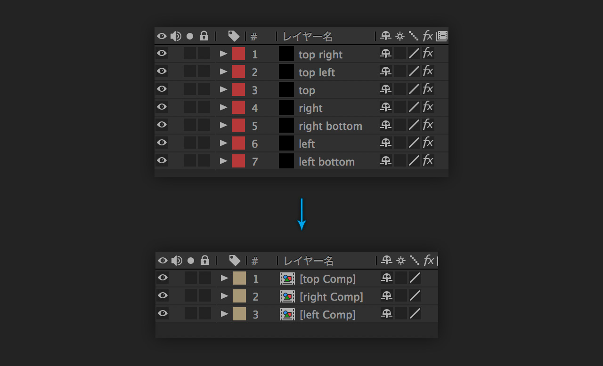Select the 'left bottom' layer name
603x366 pixels.
[x=326, y=162]
